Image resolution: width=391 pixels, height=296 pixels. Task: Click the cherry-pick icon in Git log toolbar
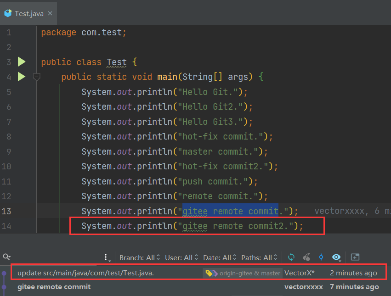tap(306, 257)
